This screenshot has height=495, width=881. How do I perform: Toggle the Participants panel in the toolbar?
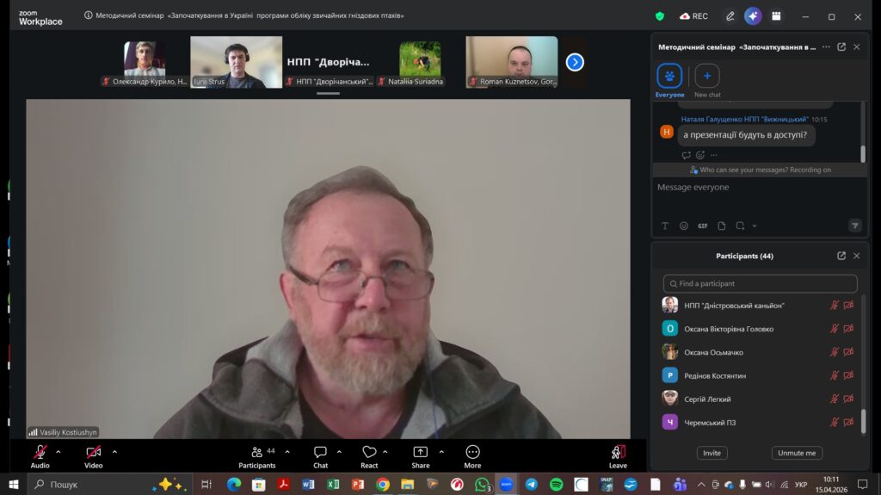pos(257,453)
